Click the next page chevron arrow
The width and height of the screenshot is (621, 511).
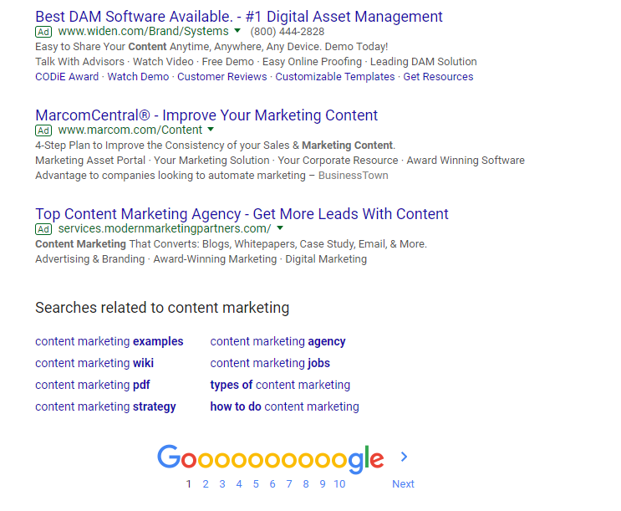404,457
